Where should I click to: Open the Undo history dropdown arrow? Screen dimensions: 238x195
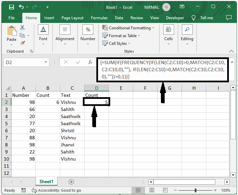click(x=27, y=7)
